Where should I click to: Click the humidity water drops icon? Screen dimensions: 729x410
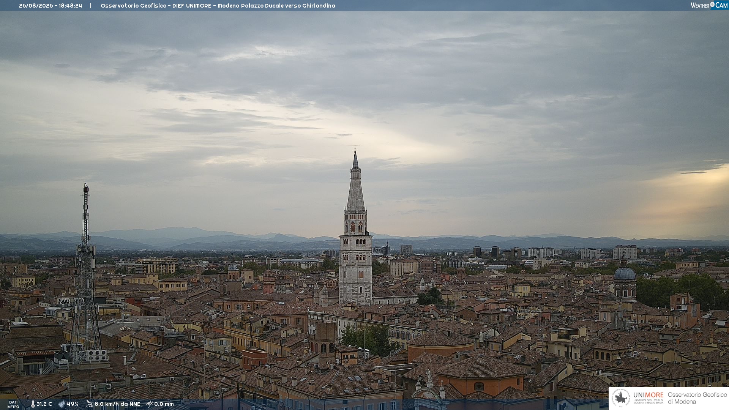[62, 404]
